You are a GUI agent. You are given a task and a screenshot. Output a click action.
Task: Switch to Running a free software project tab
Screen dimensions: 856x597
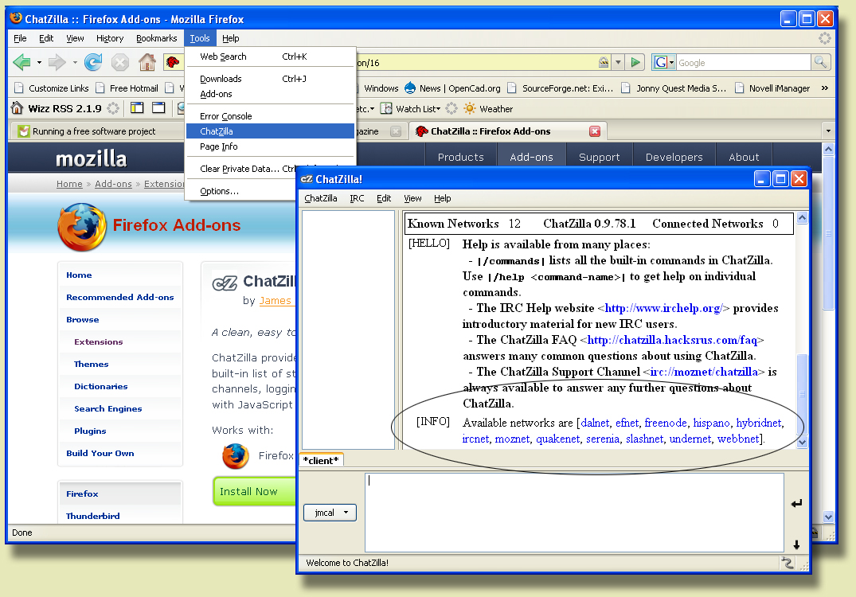pyautogui.click(x=94, y=131)
